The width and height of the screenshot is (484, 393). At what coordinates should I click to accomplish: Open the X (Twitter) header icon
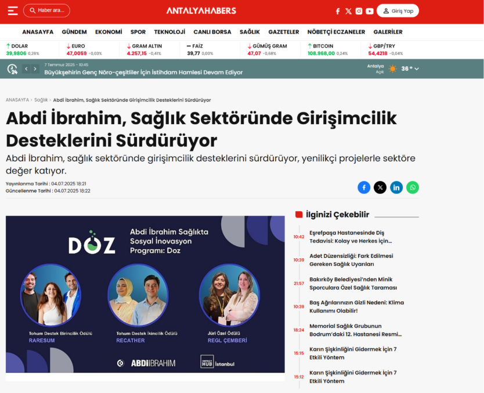[x=348, y=11]
